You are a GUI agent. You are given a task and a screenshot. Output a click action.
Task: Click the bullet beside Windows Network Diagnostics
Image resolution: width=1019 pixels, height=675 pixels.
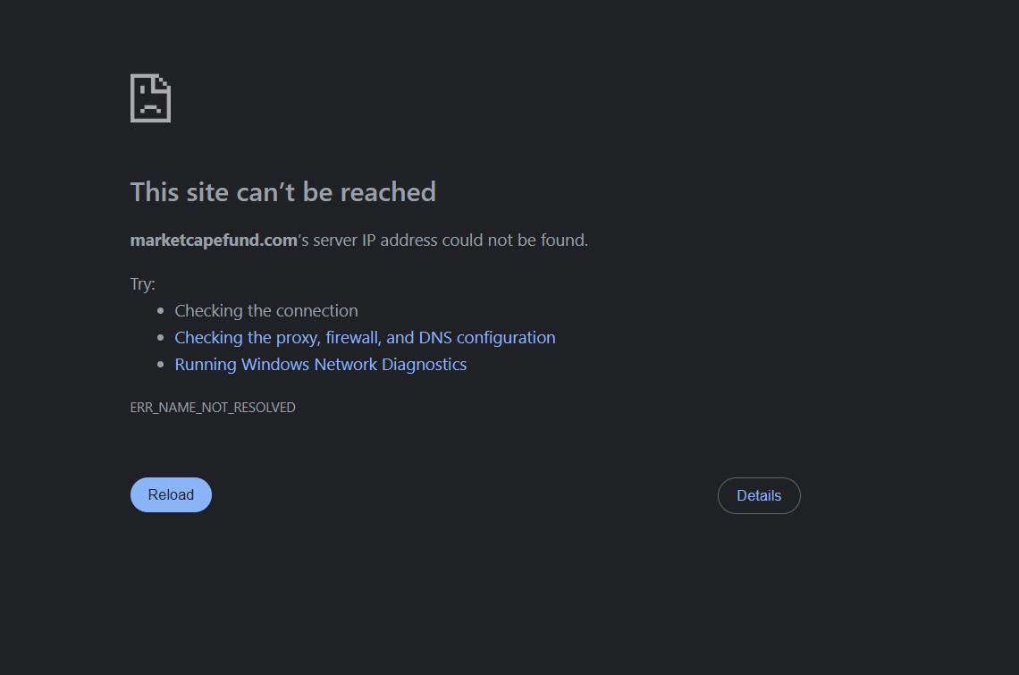click(x=161, y=365)
